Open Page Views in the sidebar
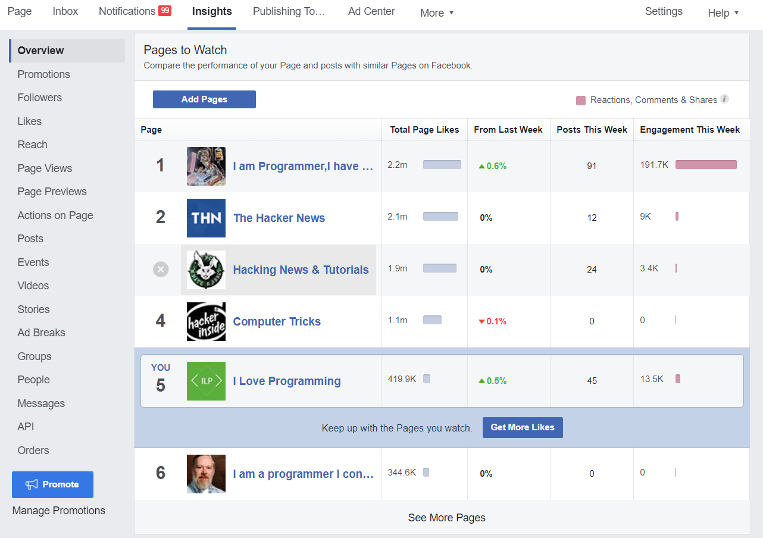Screen dimensions: 763x538 (45, 168)
